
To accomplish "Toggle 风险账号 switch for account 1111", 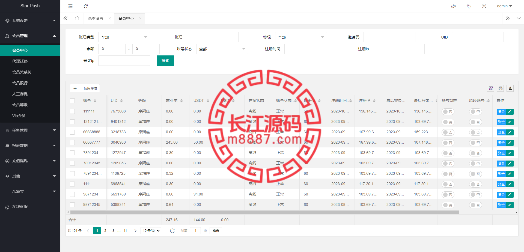I will point(475,184).
